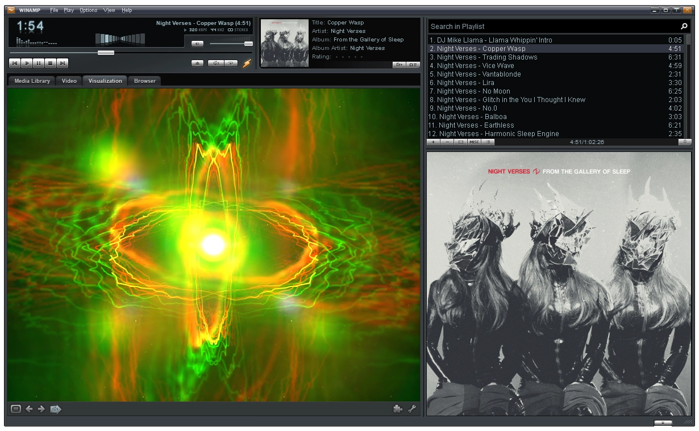Select playlist track Vantablonde
699x431 pixels.
pyautogui.click(x=556, y=74)
